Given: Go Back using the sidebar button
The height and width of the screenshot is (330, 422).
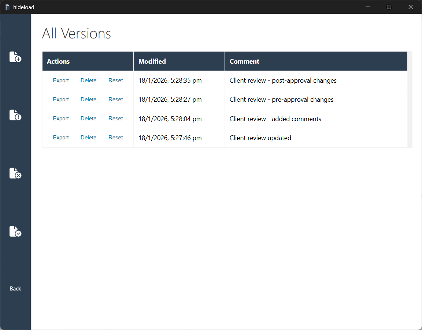Looking at the screenshot, I should click(15, 289).
